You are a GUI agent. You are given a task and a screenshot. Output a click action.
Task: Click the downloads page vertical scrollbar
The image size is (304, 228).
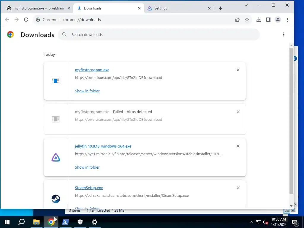tap(292, 121)
